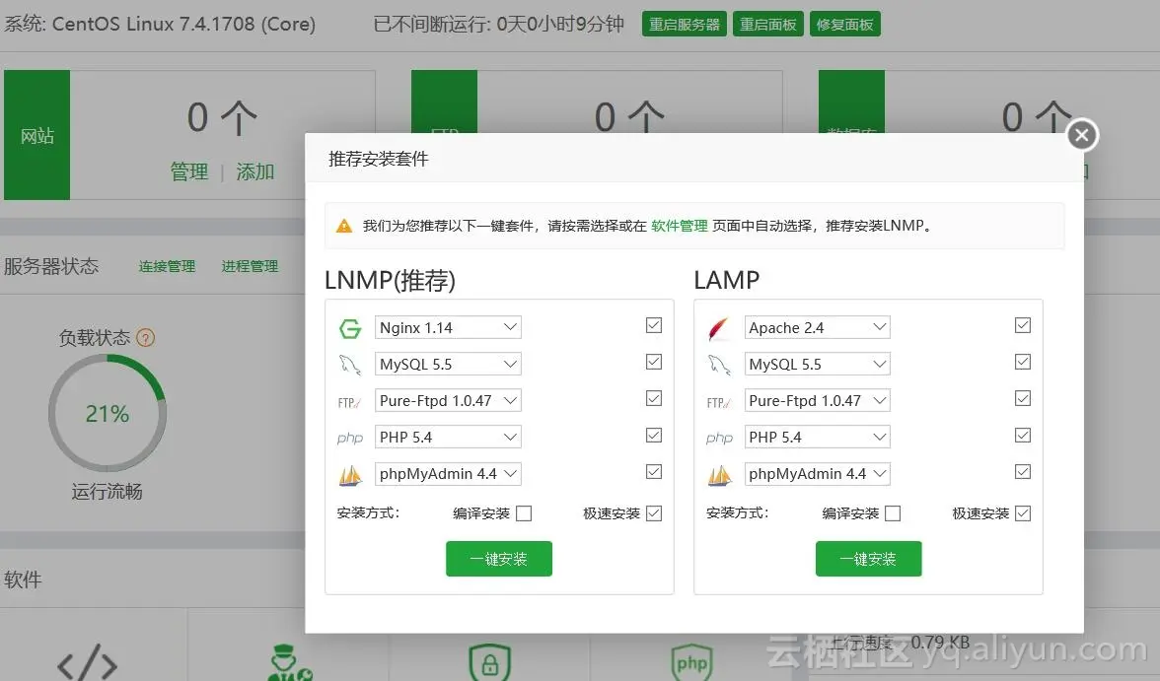Open LAMP Pure-Ftpd 1.0.47 dropdown

click(x=817, y=401)
